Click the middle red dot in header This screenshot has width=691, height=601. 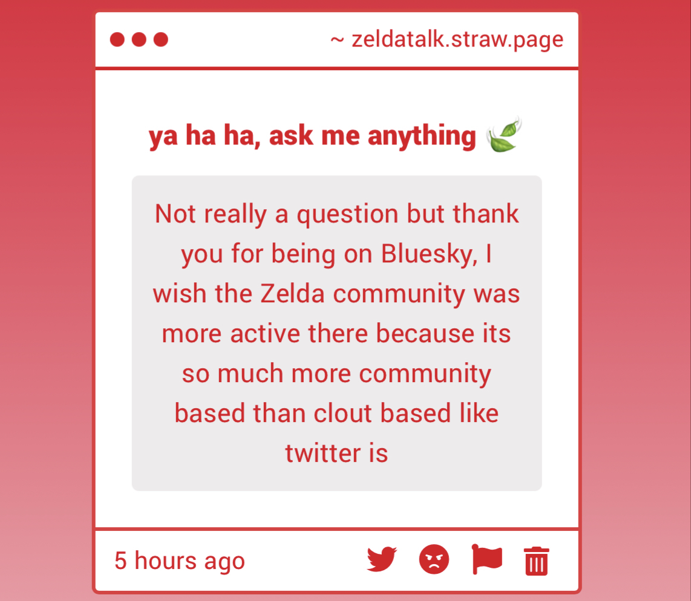click(139, 40)
